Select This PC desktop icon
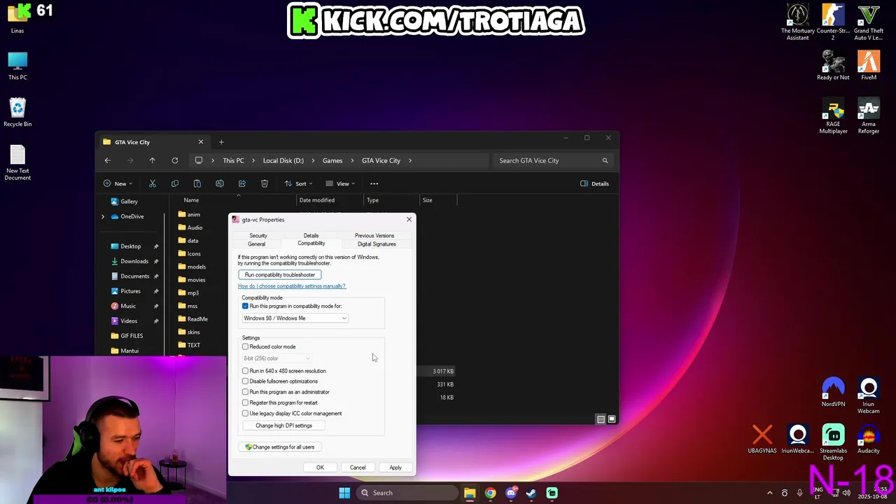Screen dimensions: 896x504 tap(17, 66)
